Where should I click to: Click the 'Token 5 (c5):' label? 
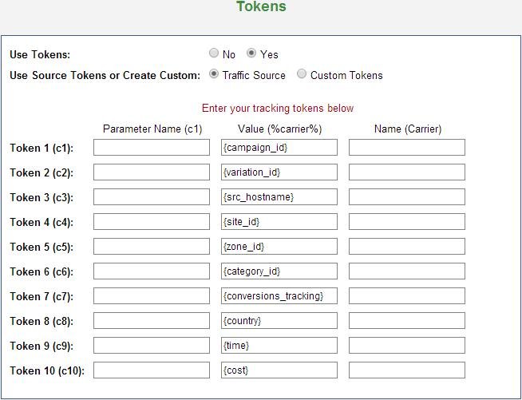click(42, 248)
